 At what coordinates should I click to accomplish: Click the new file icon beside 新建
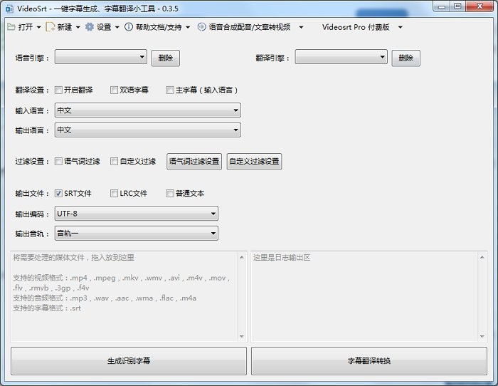click(49, 27)
